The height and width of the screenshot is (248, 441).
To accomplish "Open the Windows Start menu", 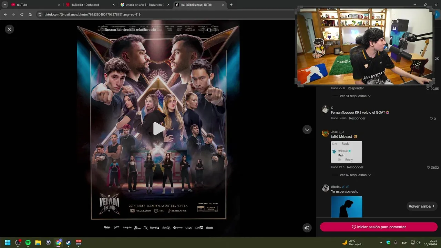I will tap(8, 242).
